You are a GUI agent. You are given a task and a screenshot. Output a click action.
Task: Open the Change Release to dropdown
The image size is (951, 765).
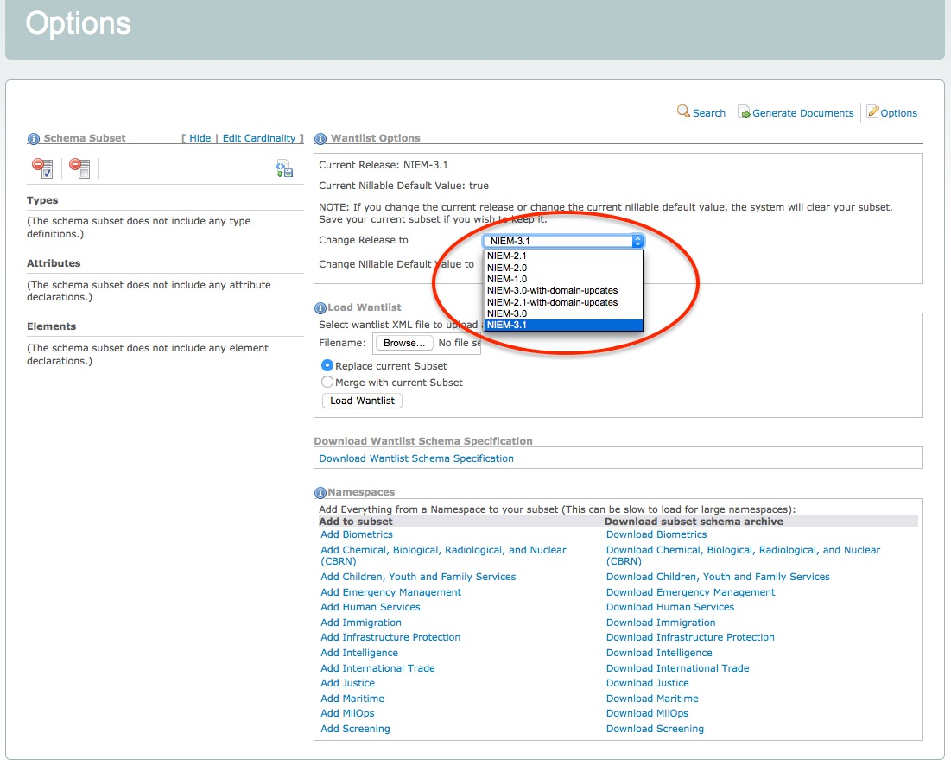pyautogui.click(x=563, y=241)
